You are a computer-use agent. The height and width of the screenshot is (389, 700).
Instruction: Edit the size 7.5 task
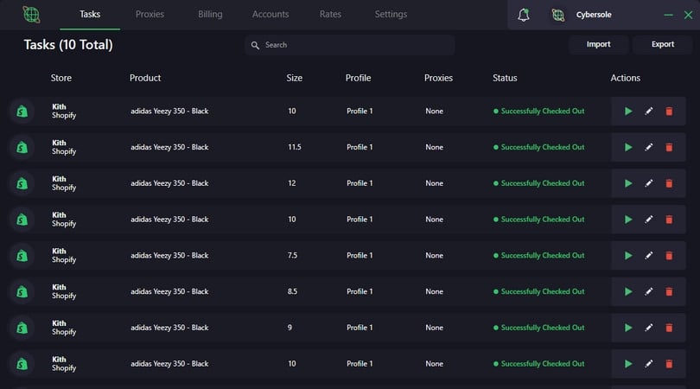pos(649,256)
